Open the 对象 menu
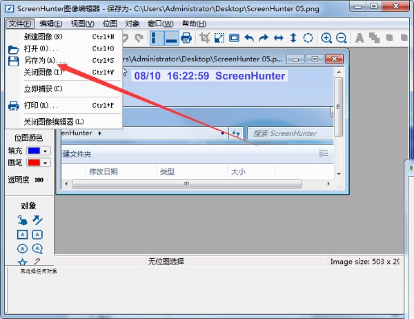The image size is (414, 319). point(132,23)
